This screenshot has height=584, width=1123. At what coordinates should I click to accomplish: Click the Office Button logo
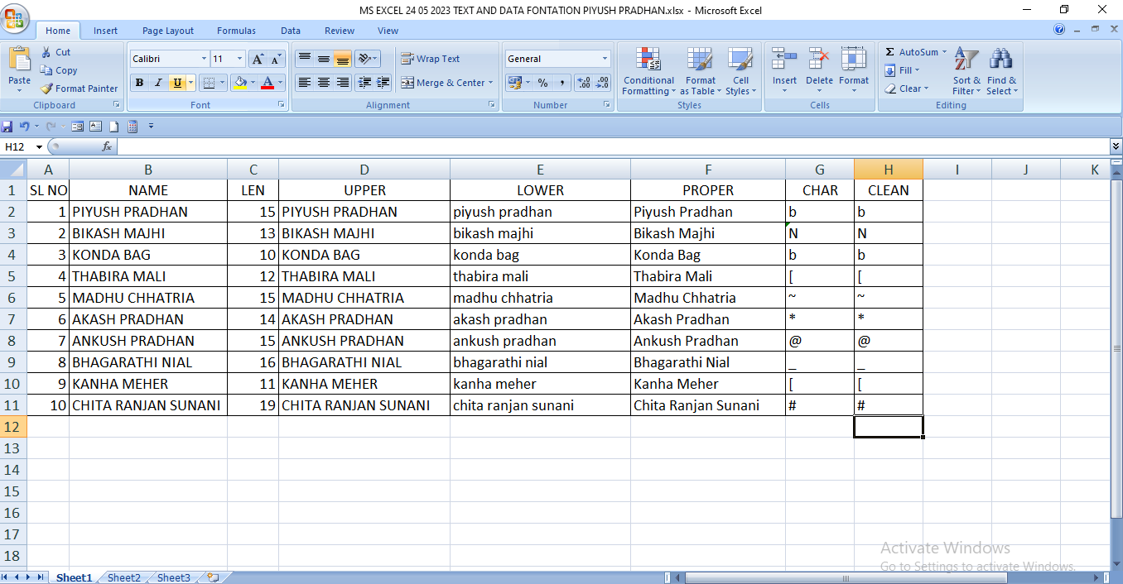[x=16, y=16]
